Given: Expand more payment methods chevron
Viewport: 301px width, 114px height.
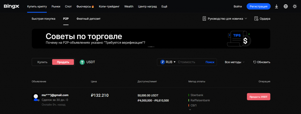Looking at the screenshot, I should [x=190, y=110].
